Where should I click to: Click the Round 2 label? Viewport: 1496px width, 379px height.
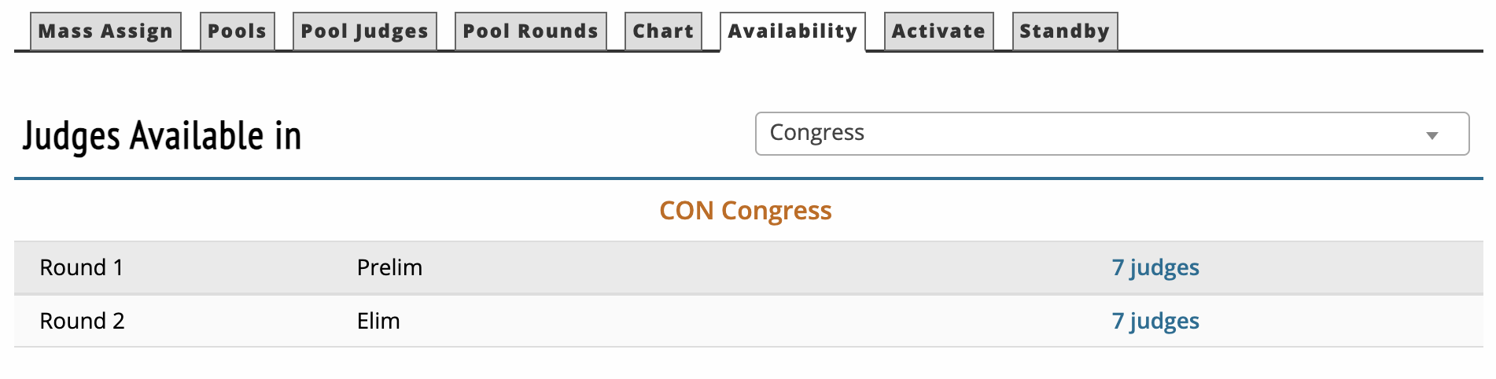(83, 322)
